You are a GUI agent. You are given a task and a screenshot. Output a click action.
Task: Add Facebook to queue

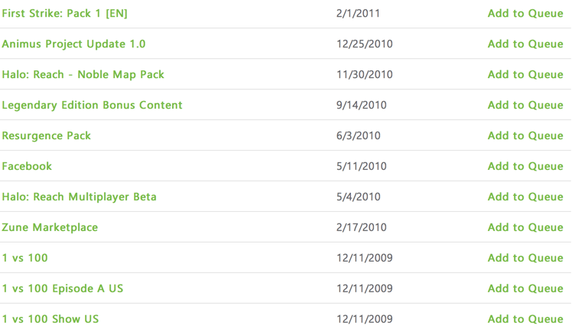click(x=525, y=166)
